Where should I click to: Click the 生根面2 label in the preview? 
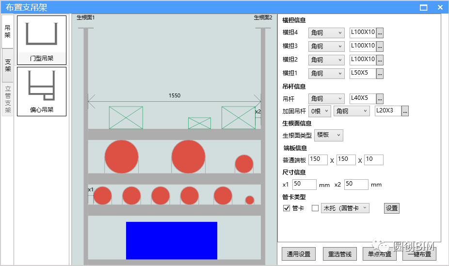(x=263, y=18)
